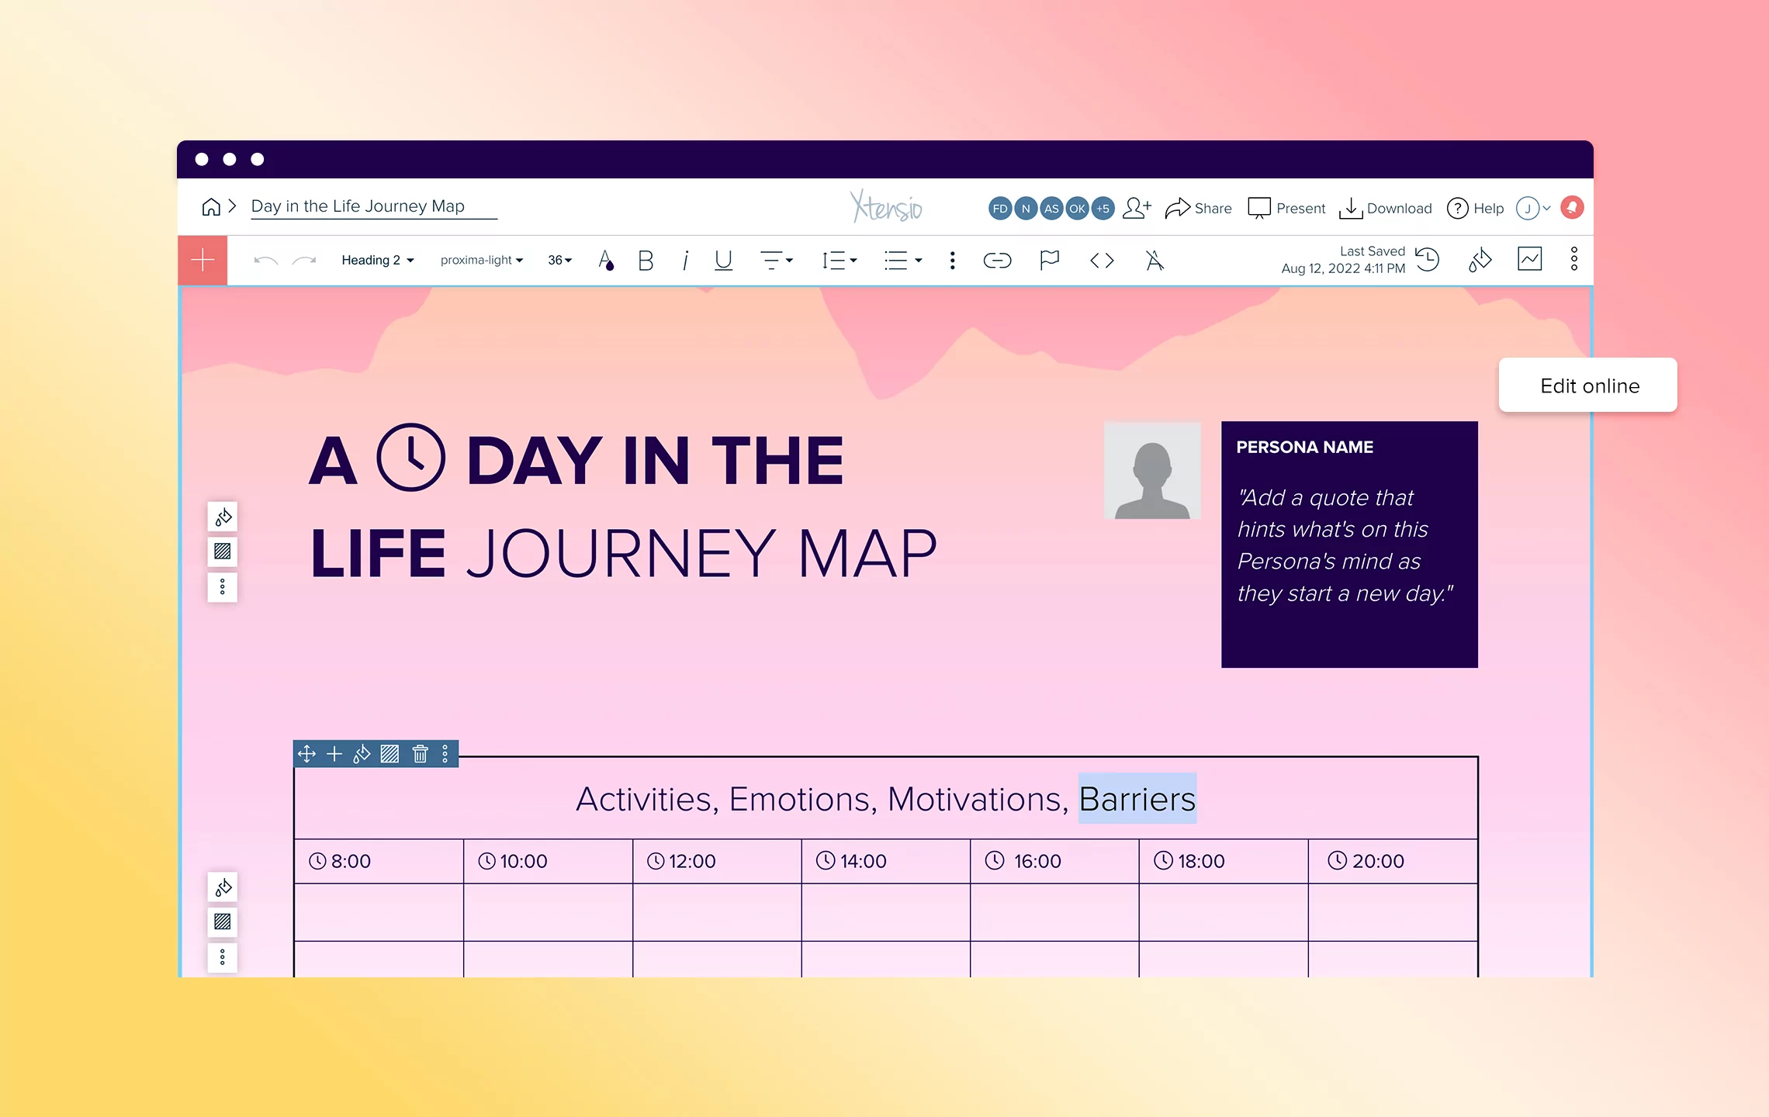
Task: Open the embed code tool
Action: (1102, 260)
